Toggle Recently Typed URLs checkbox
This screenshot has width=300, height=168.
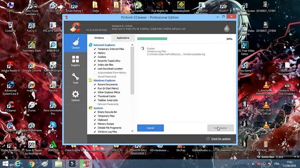tap(95, 61)
